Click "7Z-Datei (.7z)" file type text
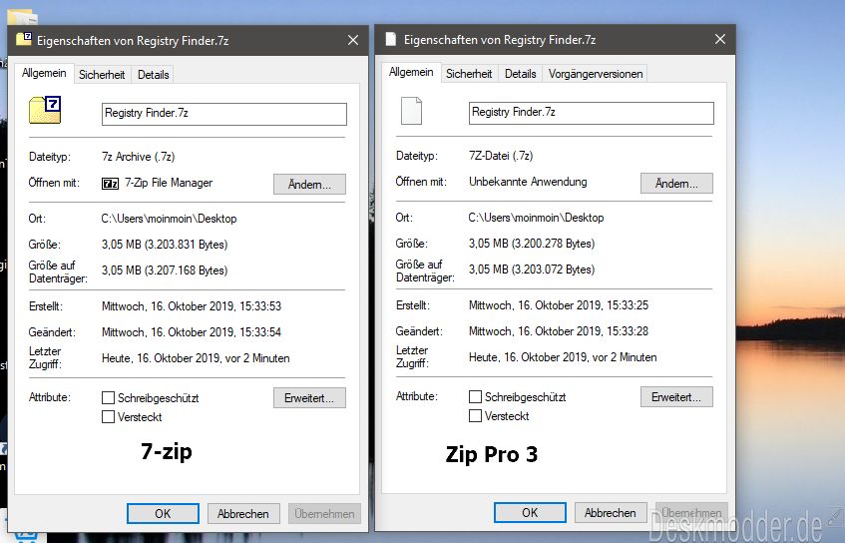Screen dimensions: 845x543 (x=501, y=156)
